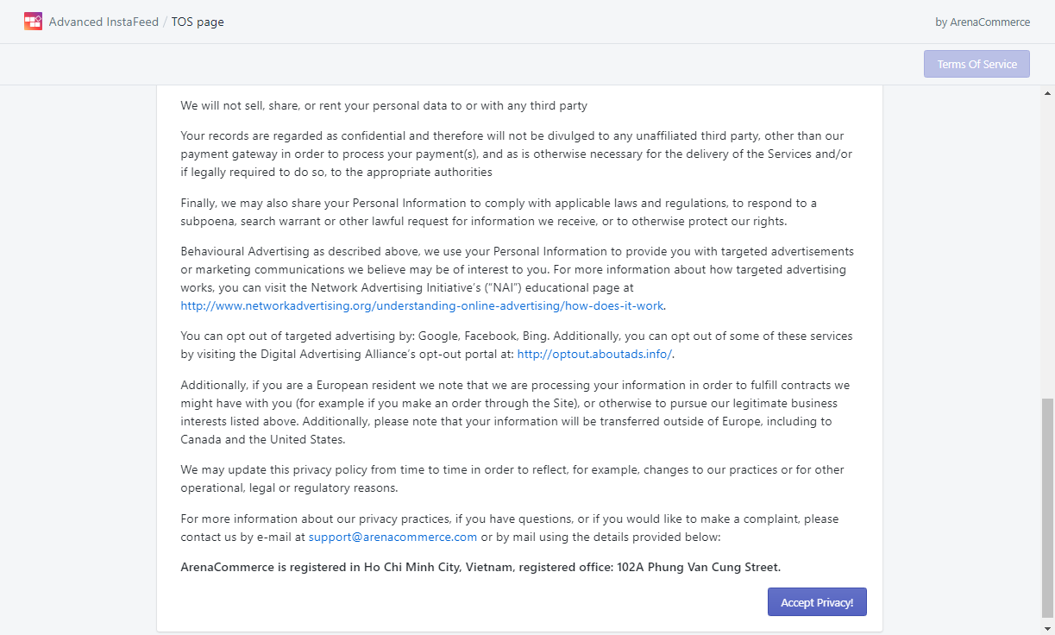Viewport: 1055px width, 635px height.
Task: Click the European resident paragraph text
Action: (x=515, y=412)
